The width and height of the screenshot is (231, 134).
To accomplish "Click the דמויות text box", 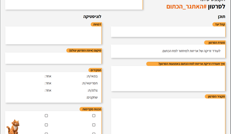I will point(54,35).
